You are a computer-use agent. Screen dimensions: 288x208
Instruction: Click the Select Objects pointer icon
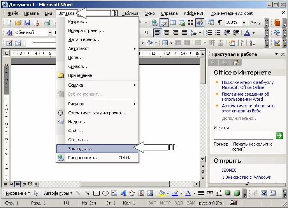[36, 193]
